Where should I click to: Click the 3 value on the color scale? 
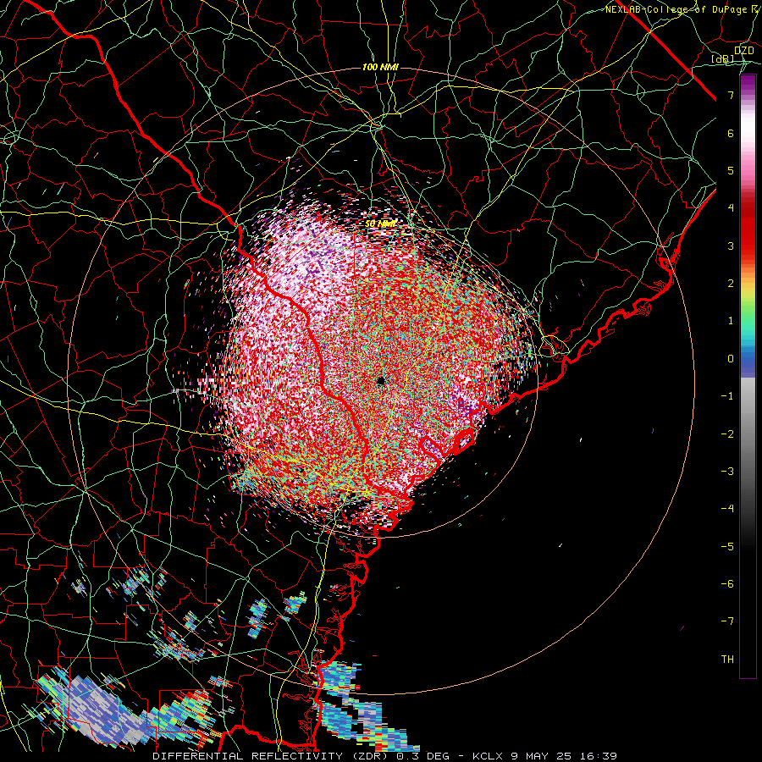[731, 246]
